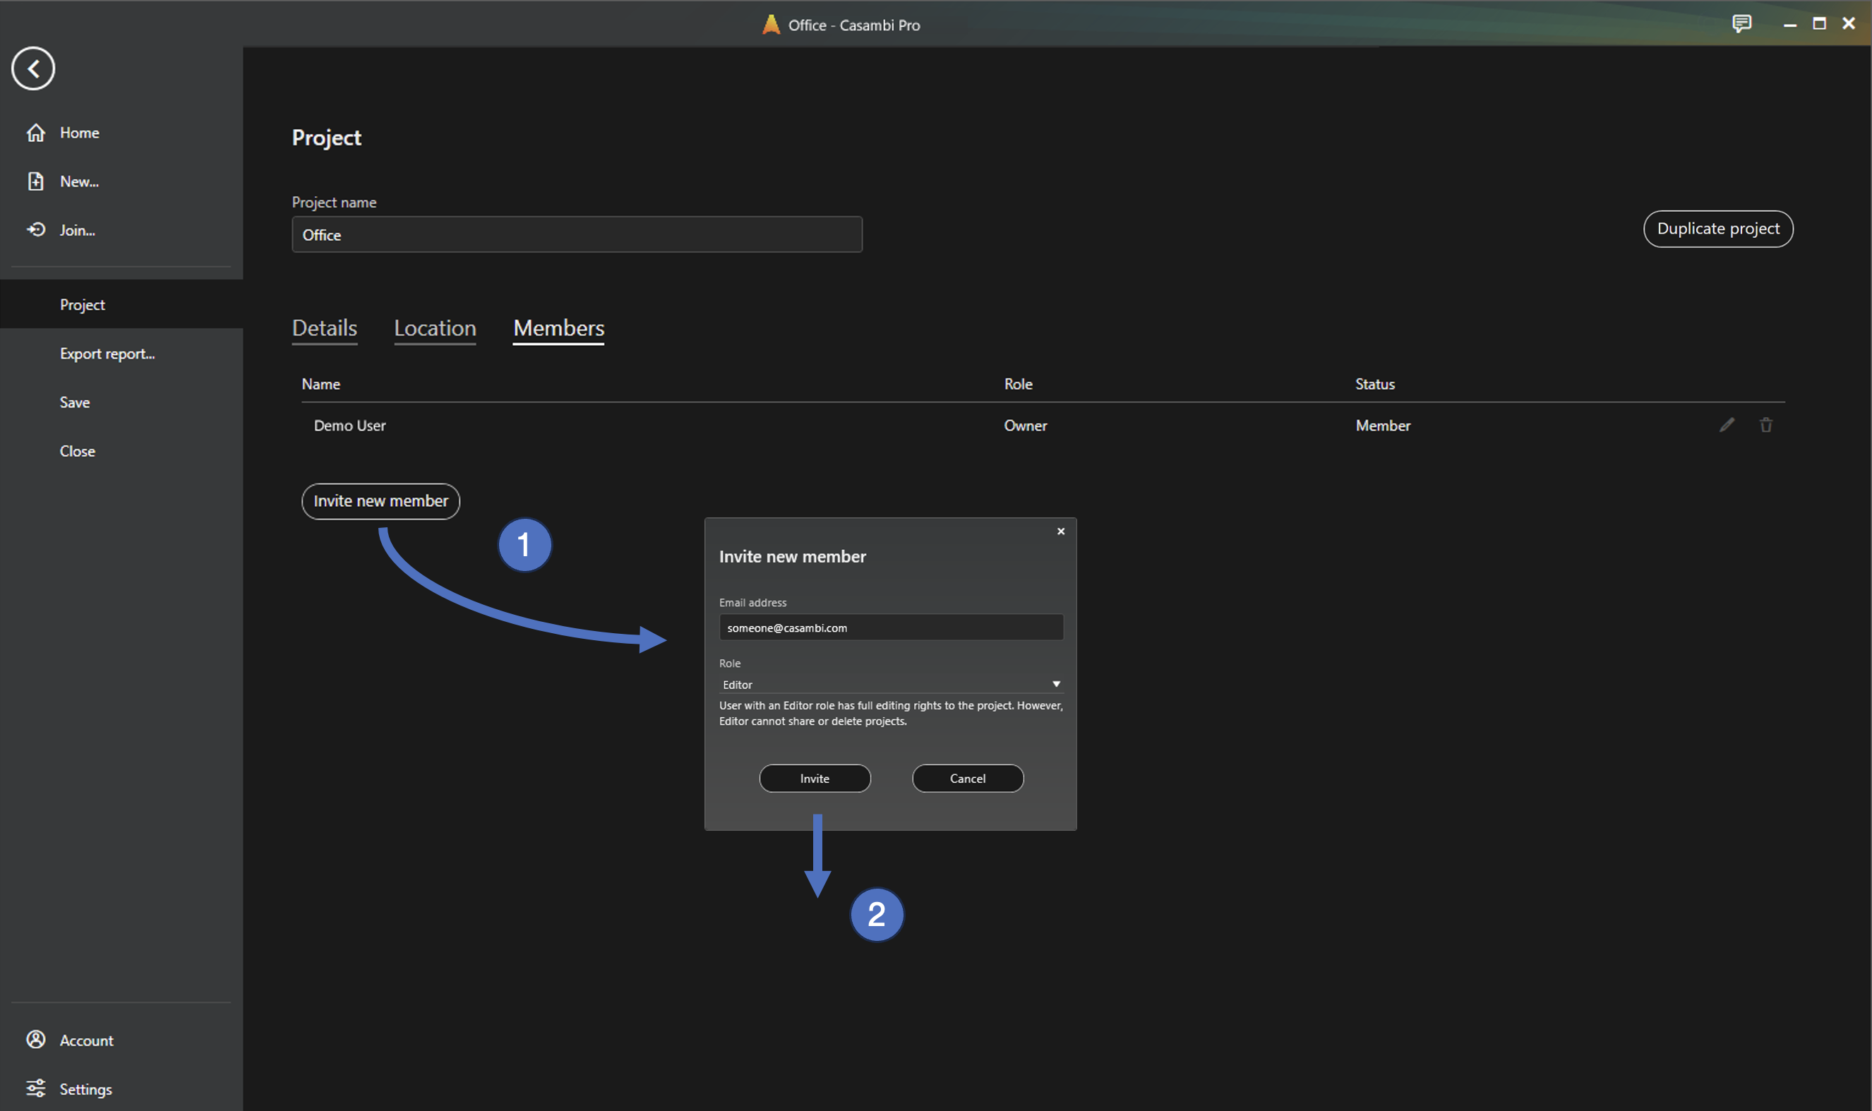1872x1111 pixels.
Task: Open the feedback comment icon in title bar
Action: 1743,24
